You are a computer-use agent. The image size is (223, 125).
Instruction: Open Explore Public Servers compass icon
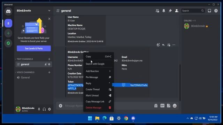(x=8, y=43)
